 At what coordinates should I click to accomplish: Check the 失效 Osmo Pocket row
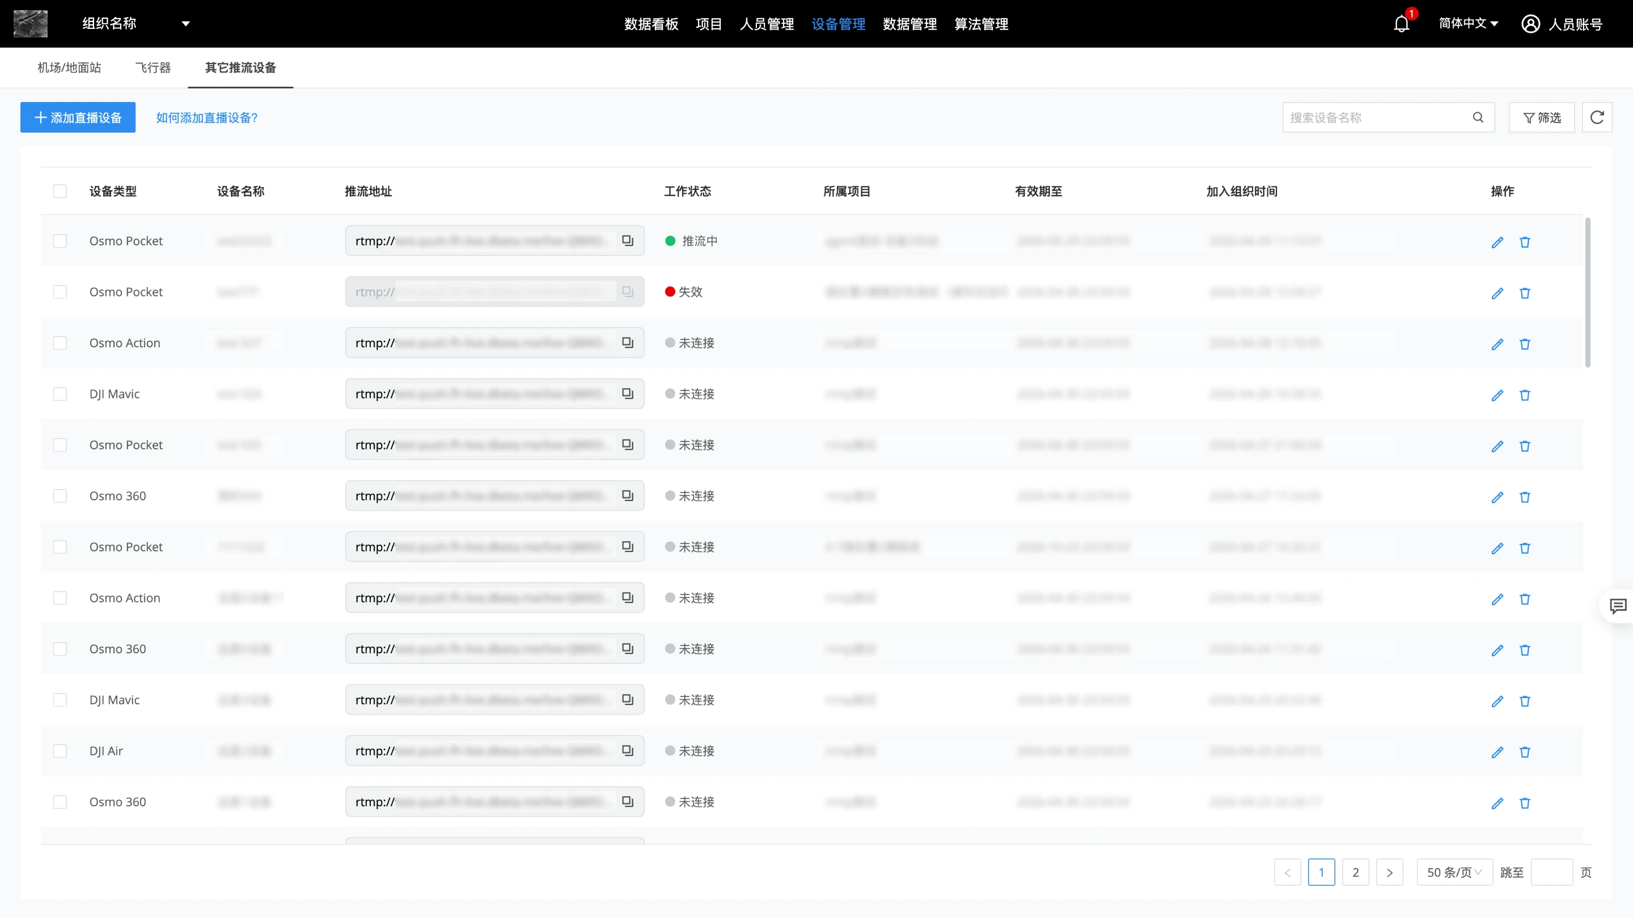click(60, 291)
